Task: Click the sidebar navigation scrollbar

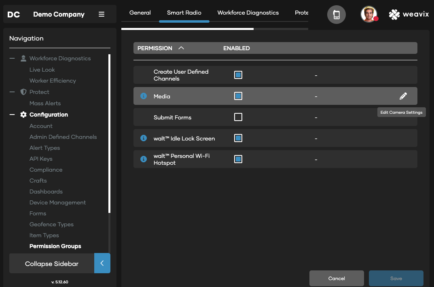Action: click(x=109, y=134)
